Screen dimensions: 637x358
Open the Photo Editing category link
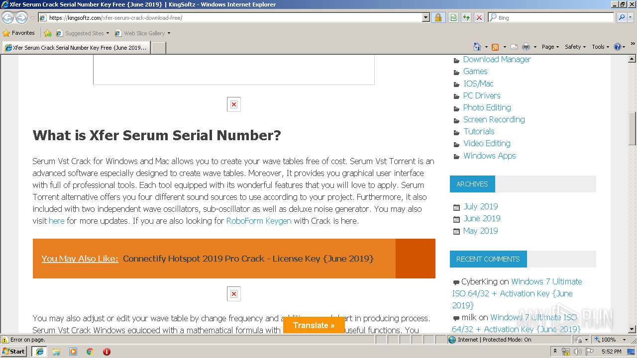pyautogui.click(x=487, y=107)
